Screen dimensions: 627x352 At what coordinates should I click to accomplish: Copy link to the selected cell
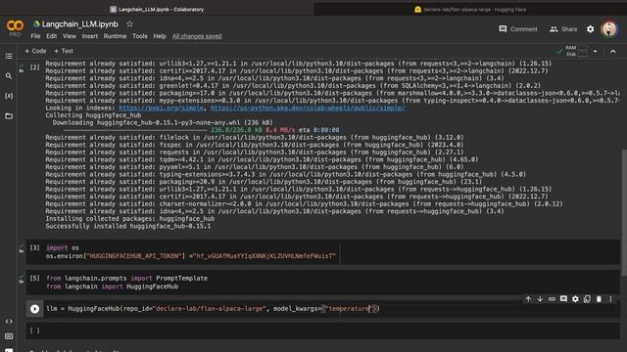coord(552,299)
